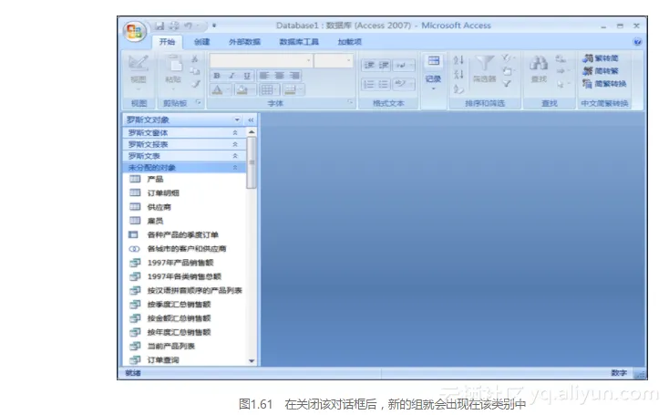Open the 视图 view button
The width and height of the screenshot is (669, 415).
coord(139,74)
